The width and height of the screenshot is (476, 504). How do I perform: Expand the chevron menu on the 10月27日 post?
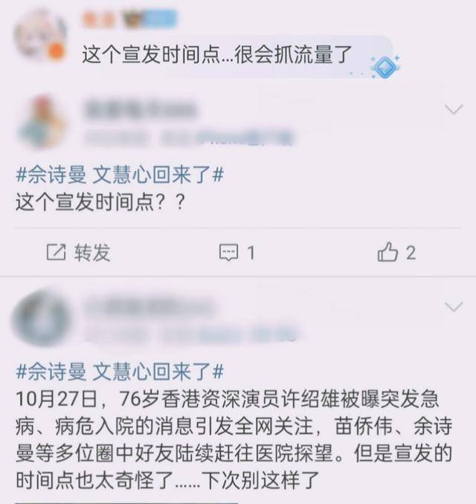coord(454,307)
